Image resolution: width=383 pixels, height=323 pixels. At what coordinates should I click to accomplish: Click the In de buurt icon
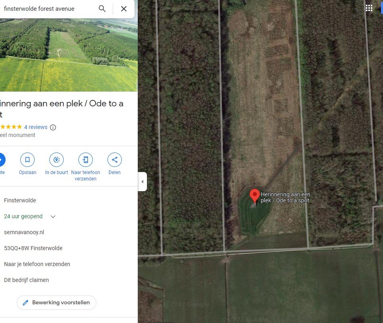(57, 160)
